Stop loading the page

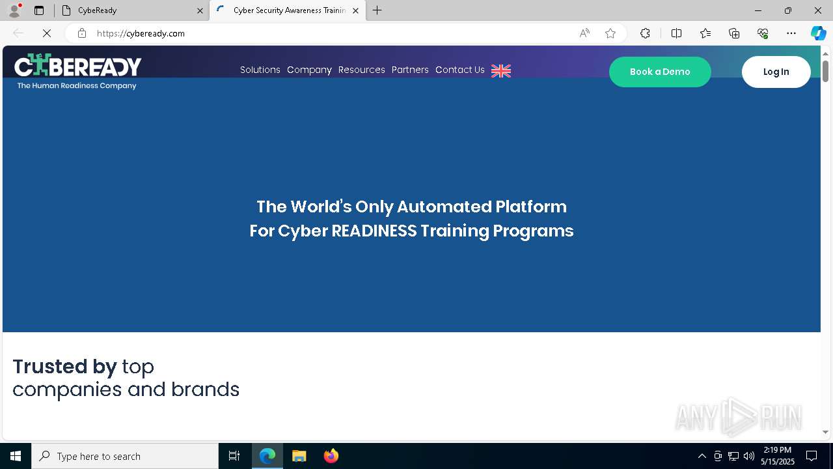click(x=47, y=33)
